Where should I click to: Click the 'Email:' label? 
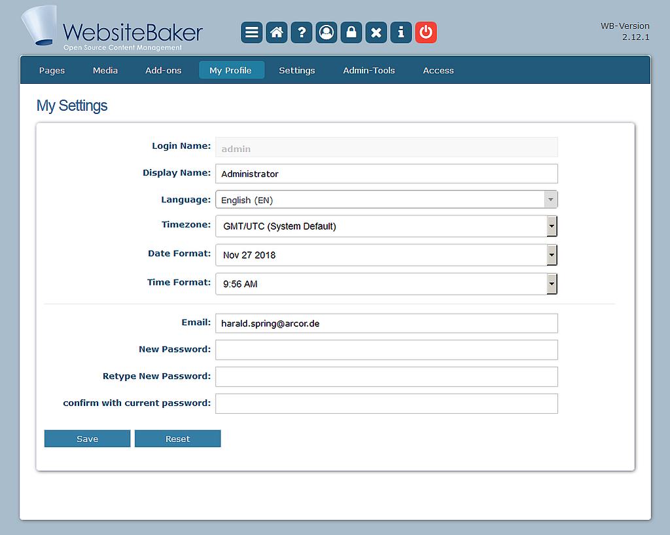pyautogui.click(x=196, y=322)
